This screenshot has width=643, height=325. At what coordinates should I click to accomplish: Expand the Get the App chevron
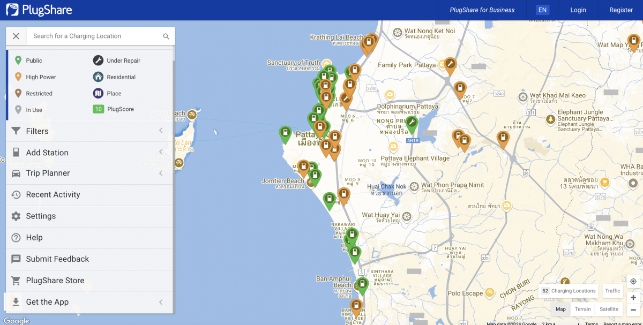tap(161, 302)
